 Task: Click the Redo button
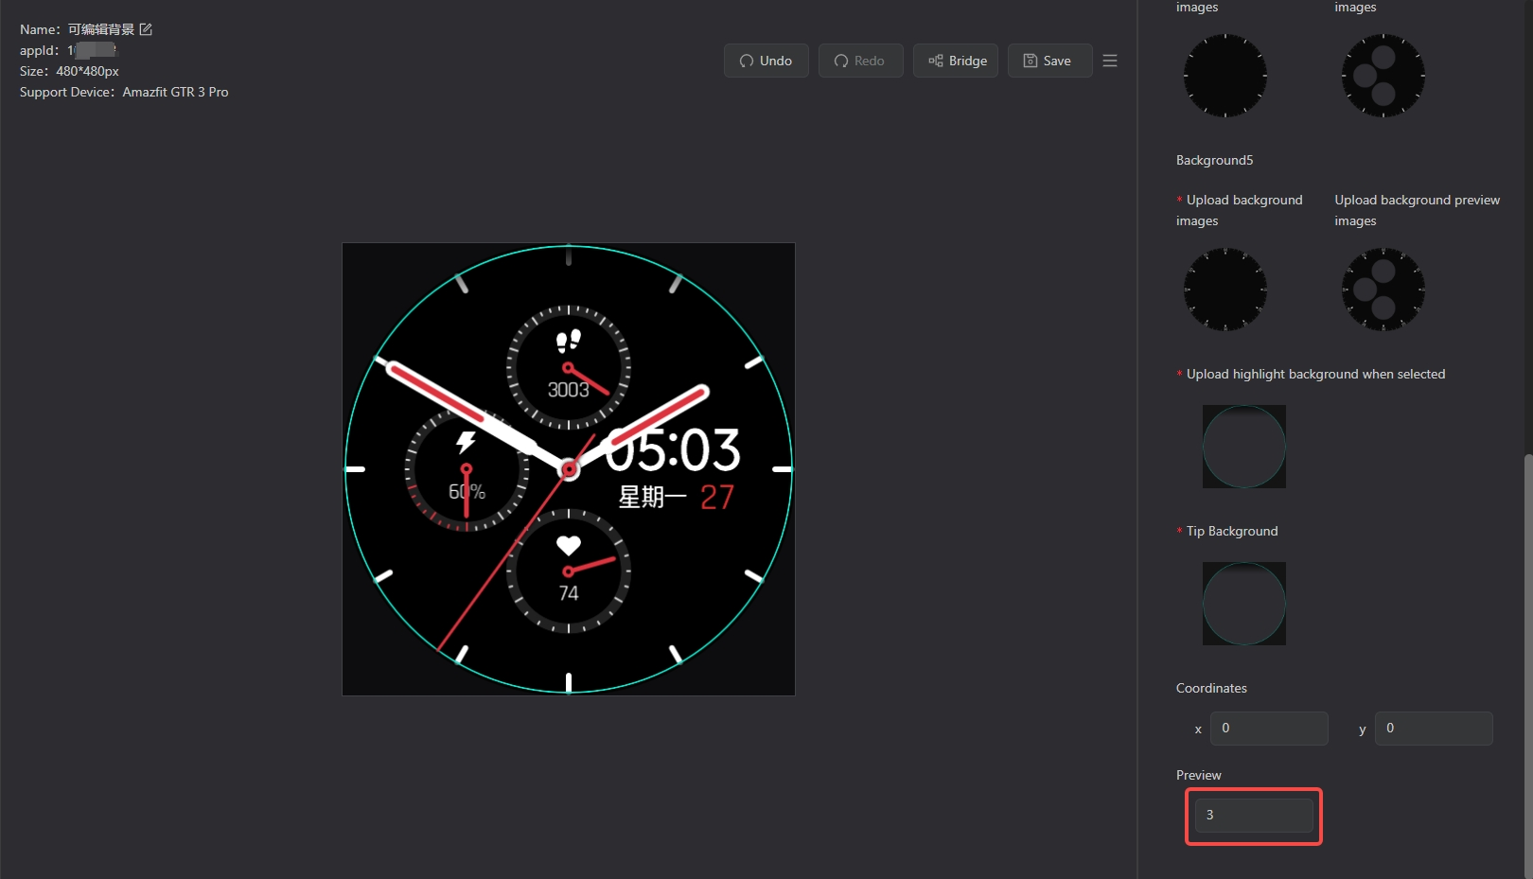click(860, 61)
